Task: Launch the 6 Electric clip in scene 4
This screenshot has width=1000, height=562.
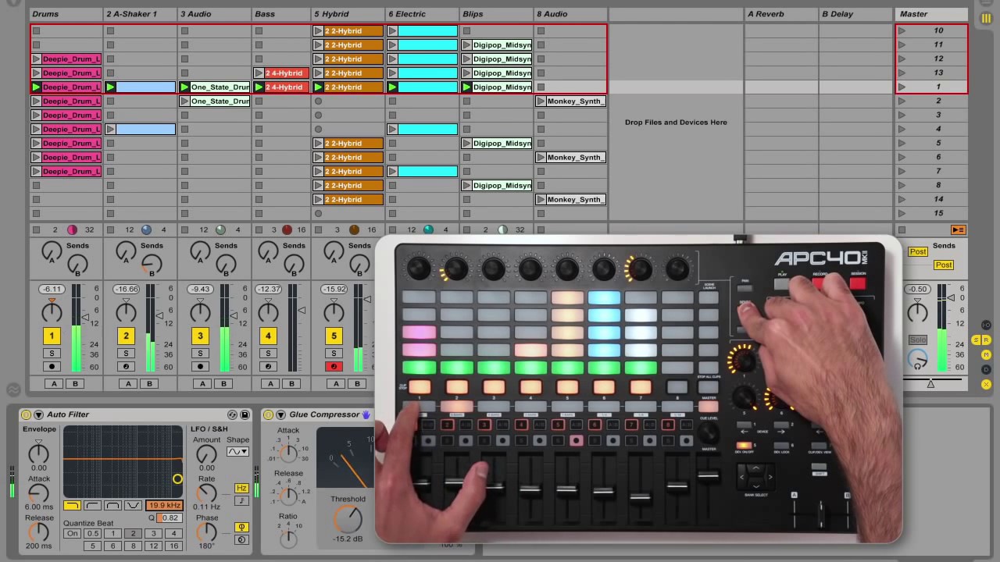Action: click(393, 130)
